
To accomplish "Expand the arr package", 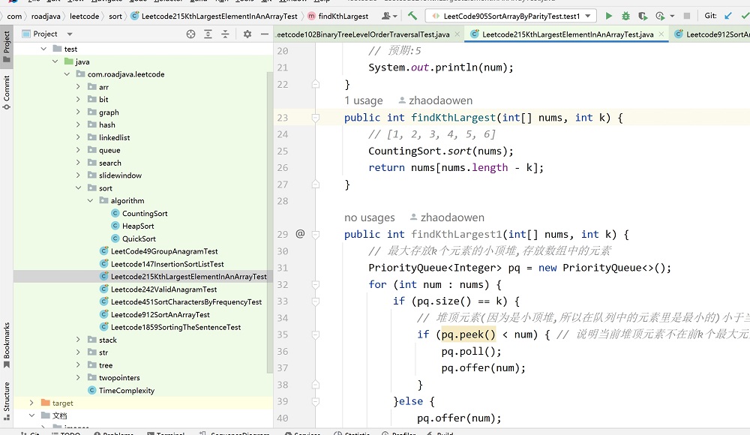I will pyautogui.click(x=79, y=86).
